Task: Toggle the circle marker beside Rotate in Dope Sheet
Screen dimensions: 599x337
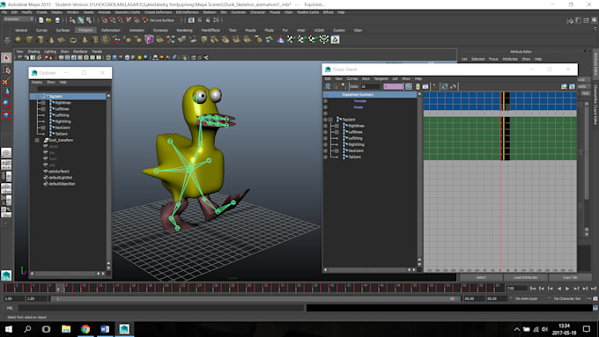Action: click(x=325, y=107)
